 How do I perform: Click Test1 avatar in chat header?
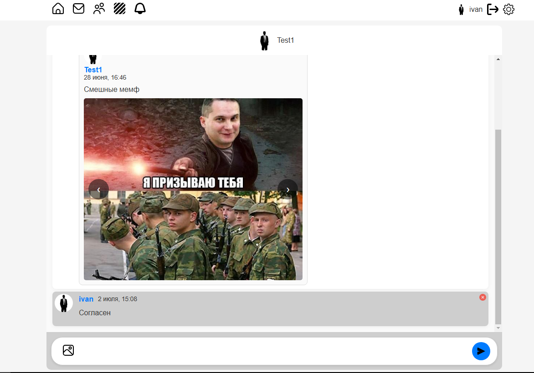tap(264, 40)
